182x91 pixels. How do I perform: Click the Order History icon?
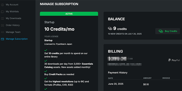[3, 25]
